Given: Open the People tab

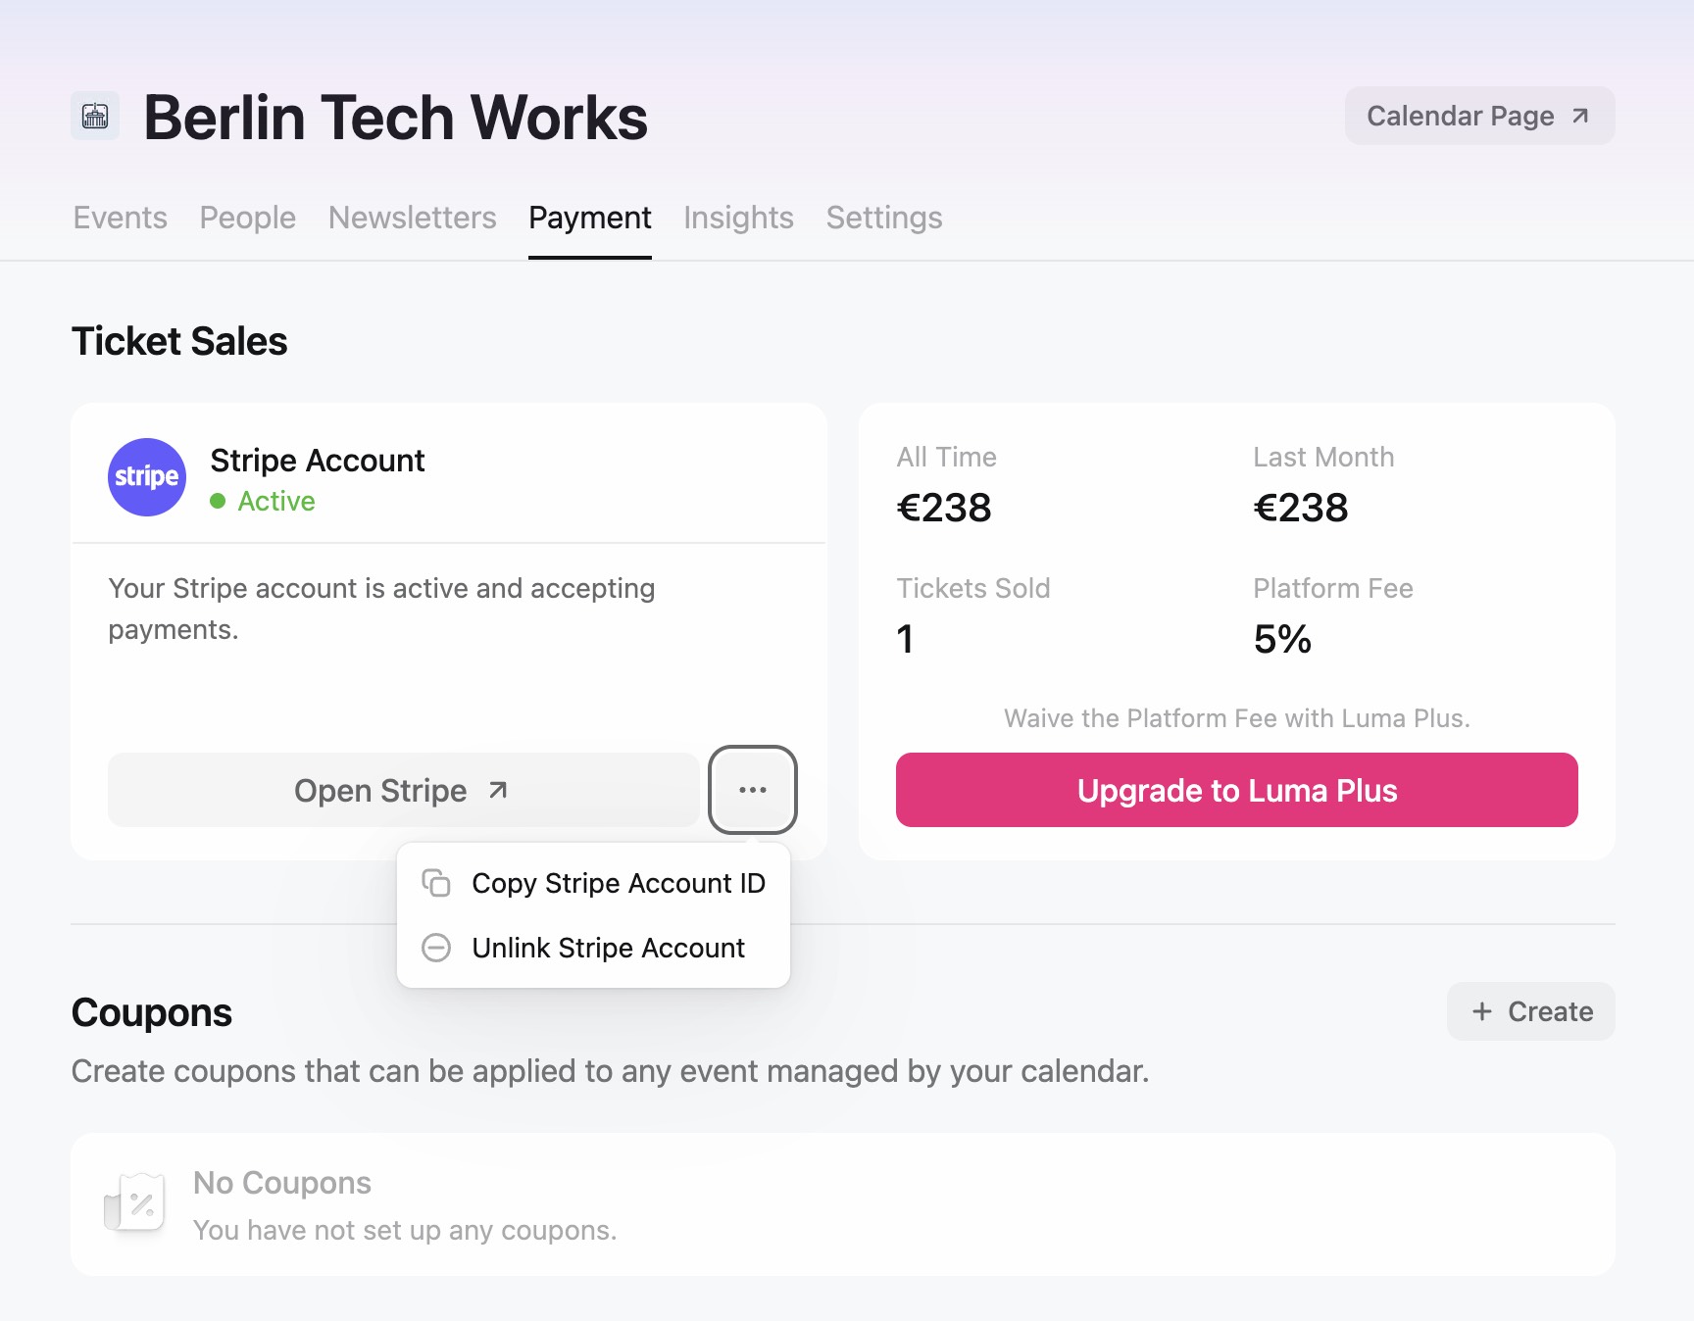Looking at the screenshot, I should tap(247, 218).
